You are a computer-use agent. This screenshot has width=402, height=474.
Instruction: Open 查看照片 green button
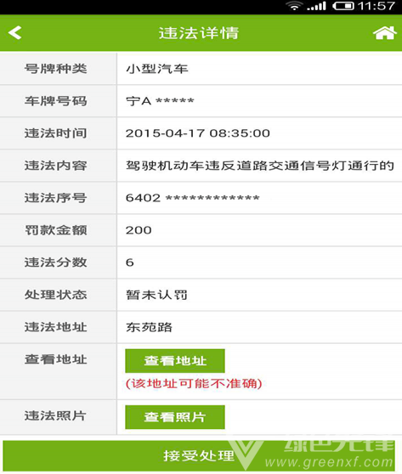[x=175, y=417]
